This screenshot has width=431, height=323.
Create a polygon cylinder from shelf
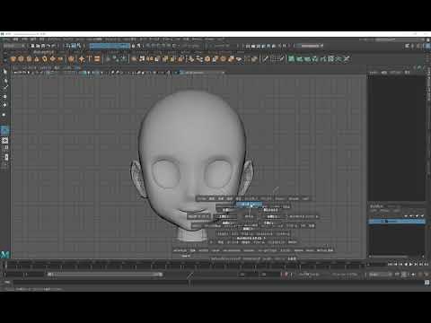point(29,59)
